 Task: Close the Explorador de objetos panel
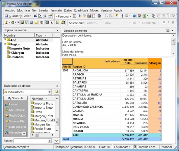coord(57,86)
